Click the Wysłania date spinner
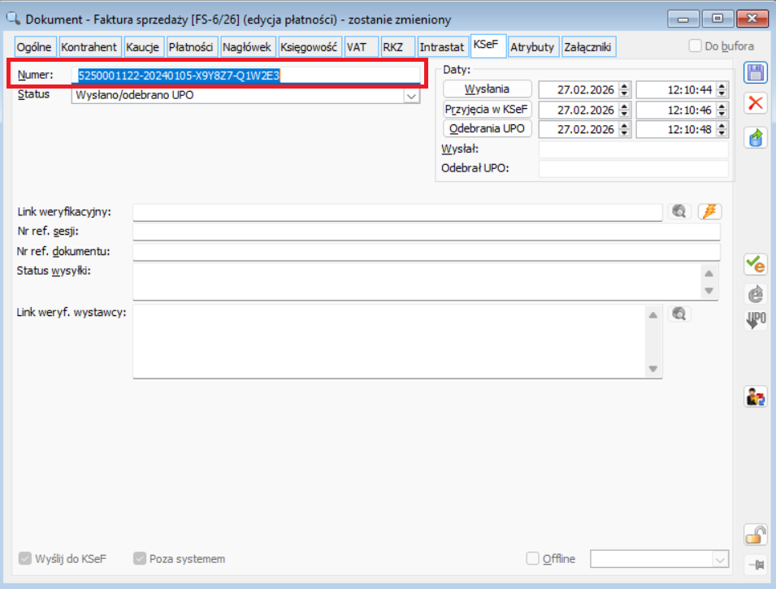The image size is (776, 589). [624, 89]
